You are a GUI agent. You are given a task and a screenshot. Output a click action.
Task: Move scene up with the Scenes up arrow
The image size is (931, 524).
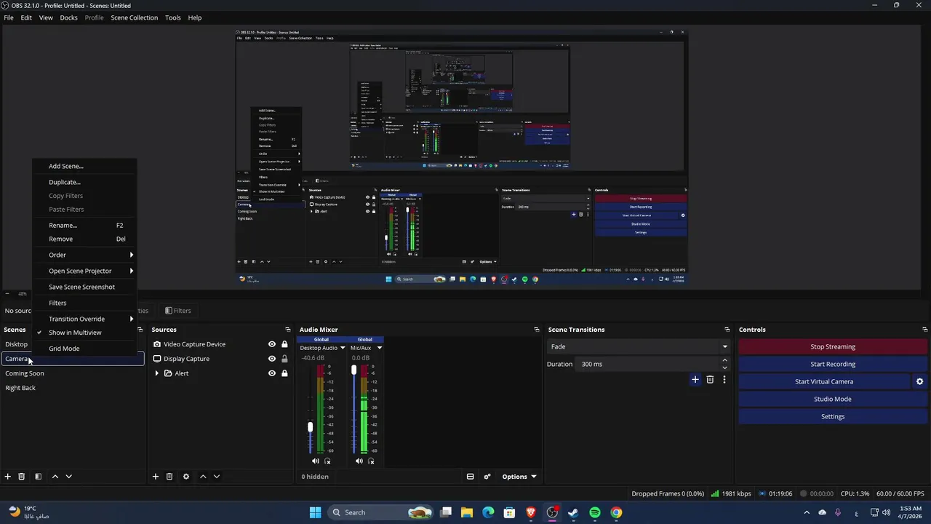(55, 477)
